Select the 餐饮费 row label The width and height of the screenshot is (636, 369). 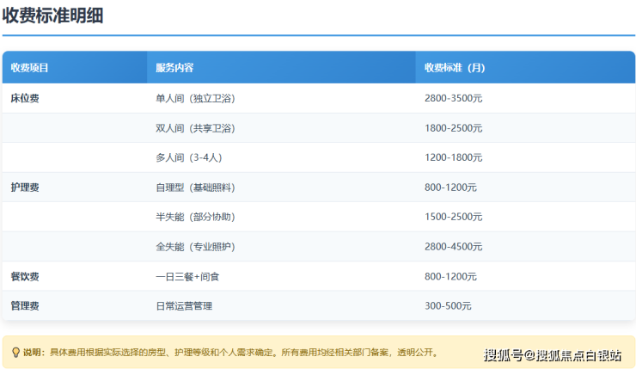point(25,276)
